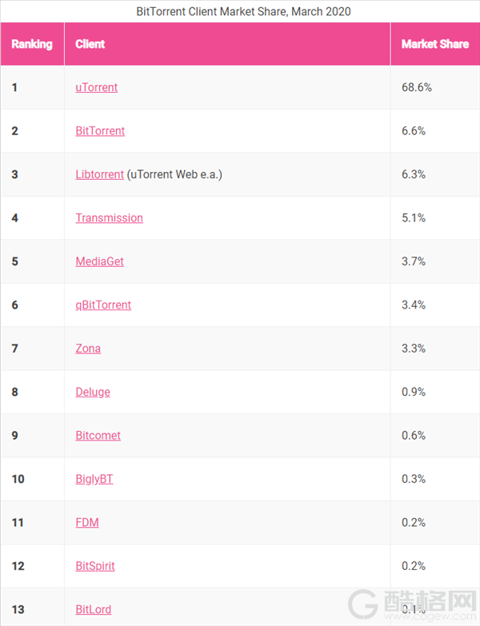Screen dimensions: 480x626
Task: Select the 68.6% market share cell
Action: click(435, 87)
